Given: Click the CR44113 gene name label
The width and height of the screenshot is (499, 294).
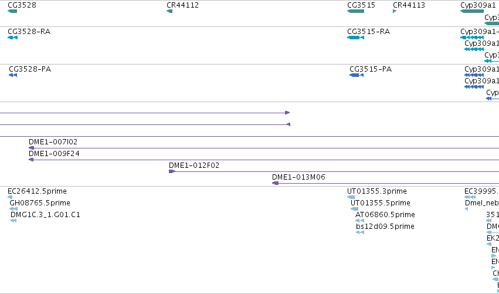Looking at the screenshot, I should pos(409,5).
